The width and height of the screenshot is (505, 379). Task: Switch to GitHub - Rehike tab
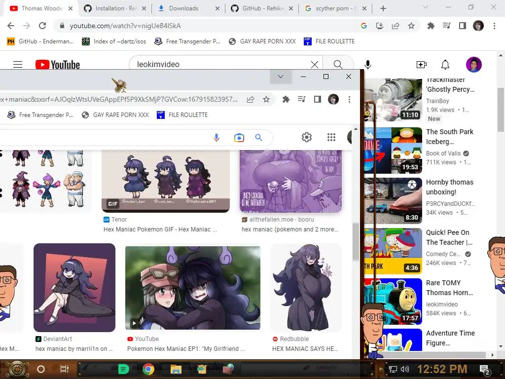[x=262, y=8]
